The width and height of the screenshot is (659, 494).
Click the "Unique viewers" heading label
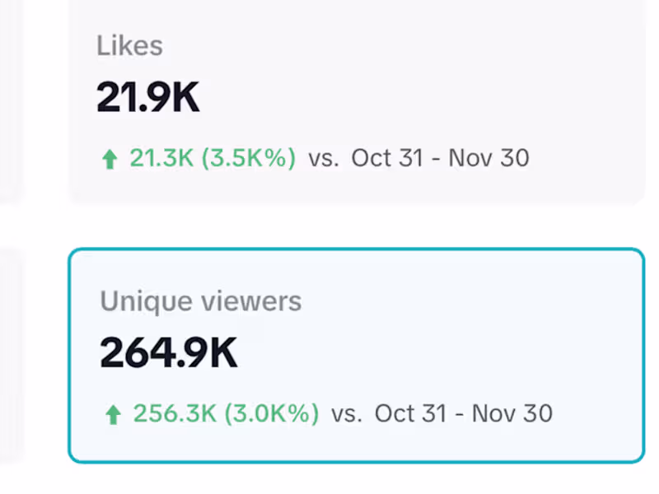pyautogui.click(x=200, y=301)
